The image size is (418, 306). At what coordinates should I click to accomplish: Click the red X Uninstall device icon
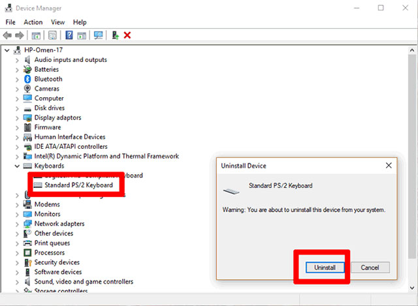[127, 35]
